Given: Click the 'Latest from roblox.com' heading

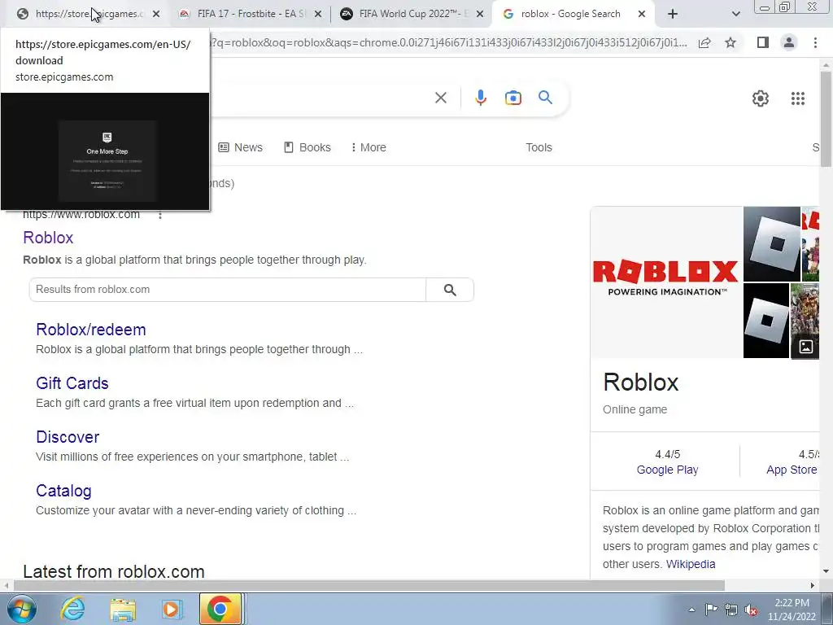Looking at the screenshot, I should [114, 571].
